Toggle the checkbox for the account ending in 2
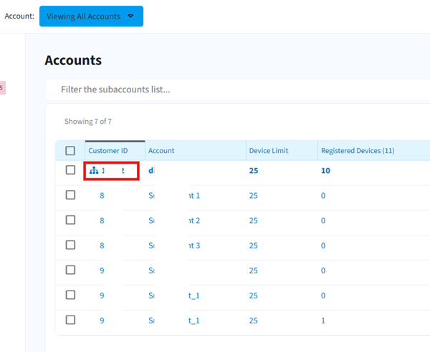 pos(70,220)
